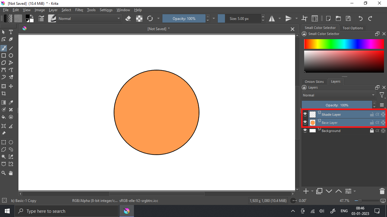Select the Move tool
This screenshot has height=217, width=387.
click(x=11, y=86)
